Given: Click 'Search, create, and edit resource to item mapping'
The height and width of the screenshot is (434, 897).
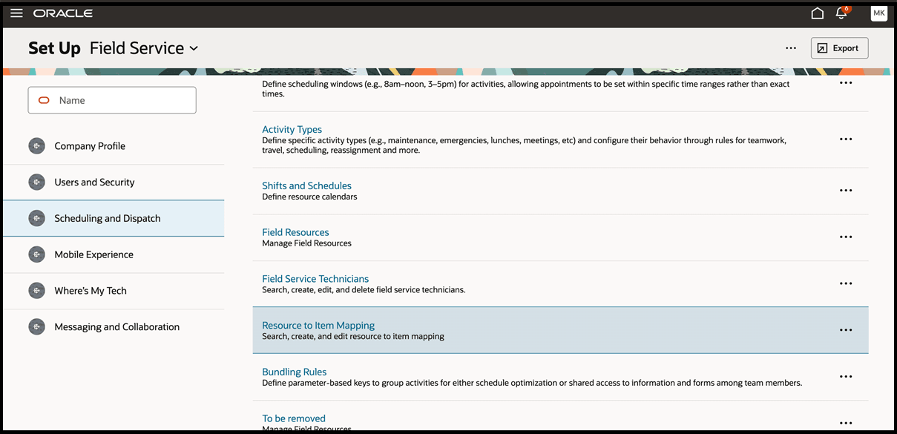Looking at the screenshot, I should [x=353, y=337].
